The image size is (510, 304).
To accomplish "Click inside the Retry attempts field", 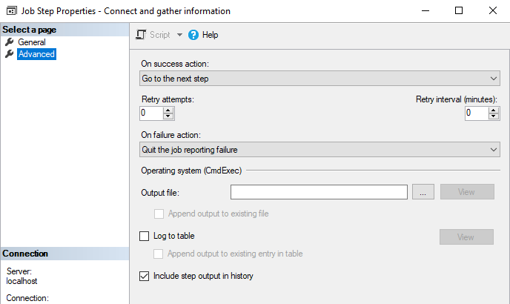I will pyautogui.click(x=151, y=113).
